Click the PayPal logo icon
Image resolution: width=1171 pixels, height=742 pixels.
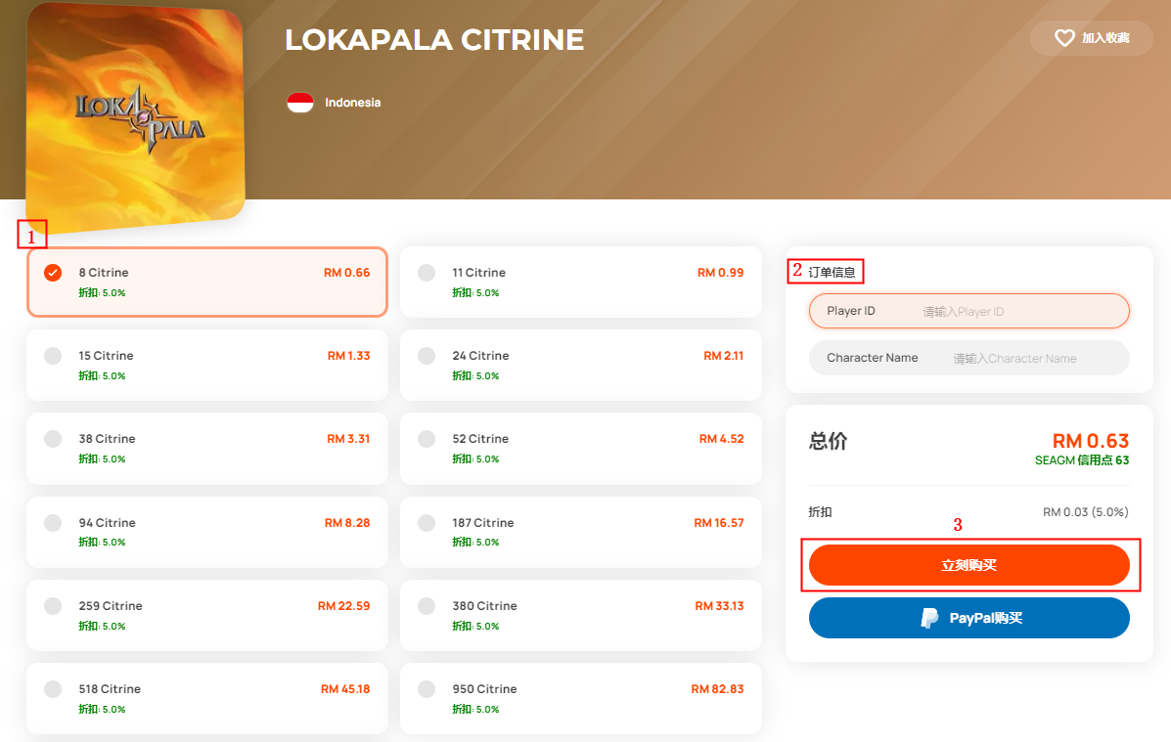tap(929, 618)
